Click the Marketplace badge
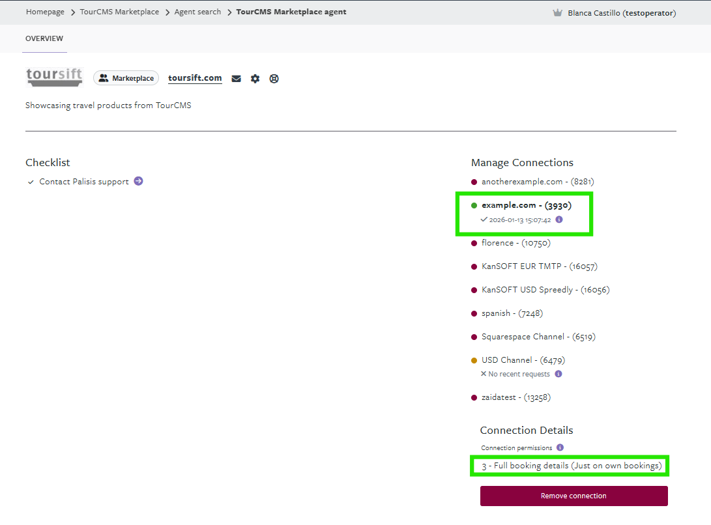The image size is (711, 525). click(x=126, y=78)
